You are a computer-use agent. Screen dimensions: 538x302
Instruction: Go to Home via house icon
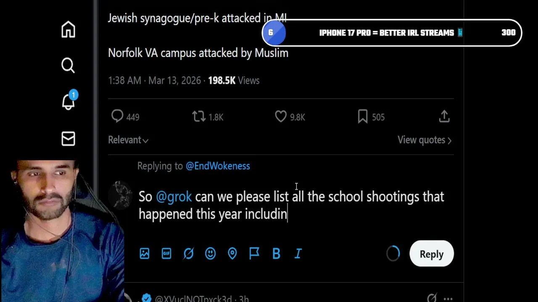point(68,30)
